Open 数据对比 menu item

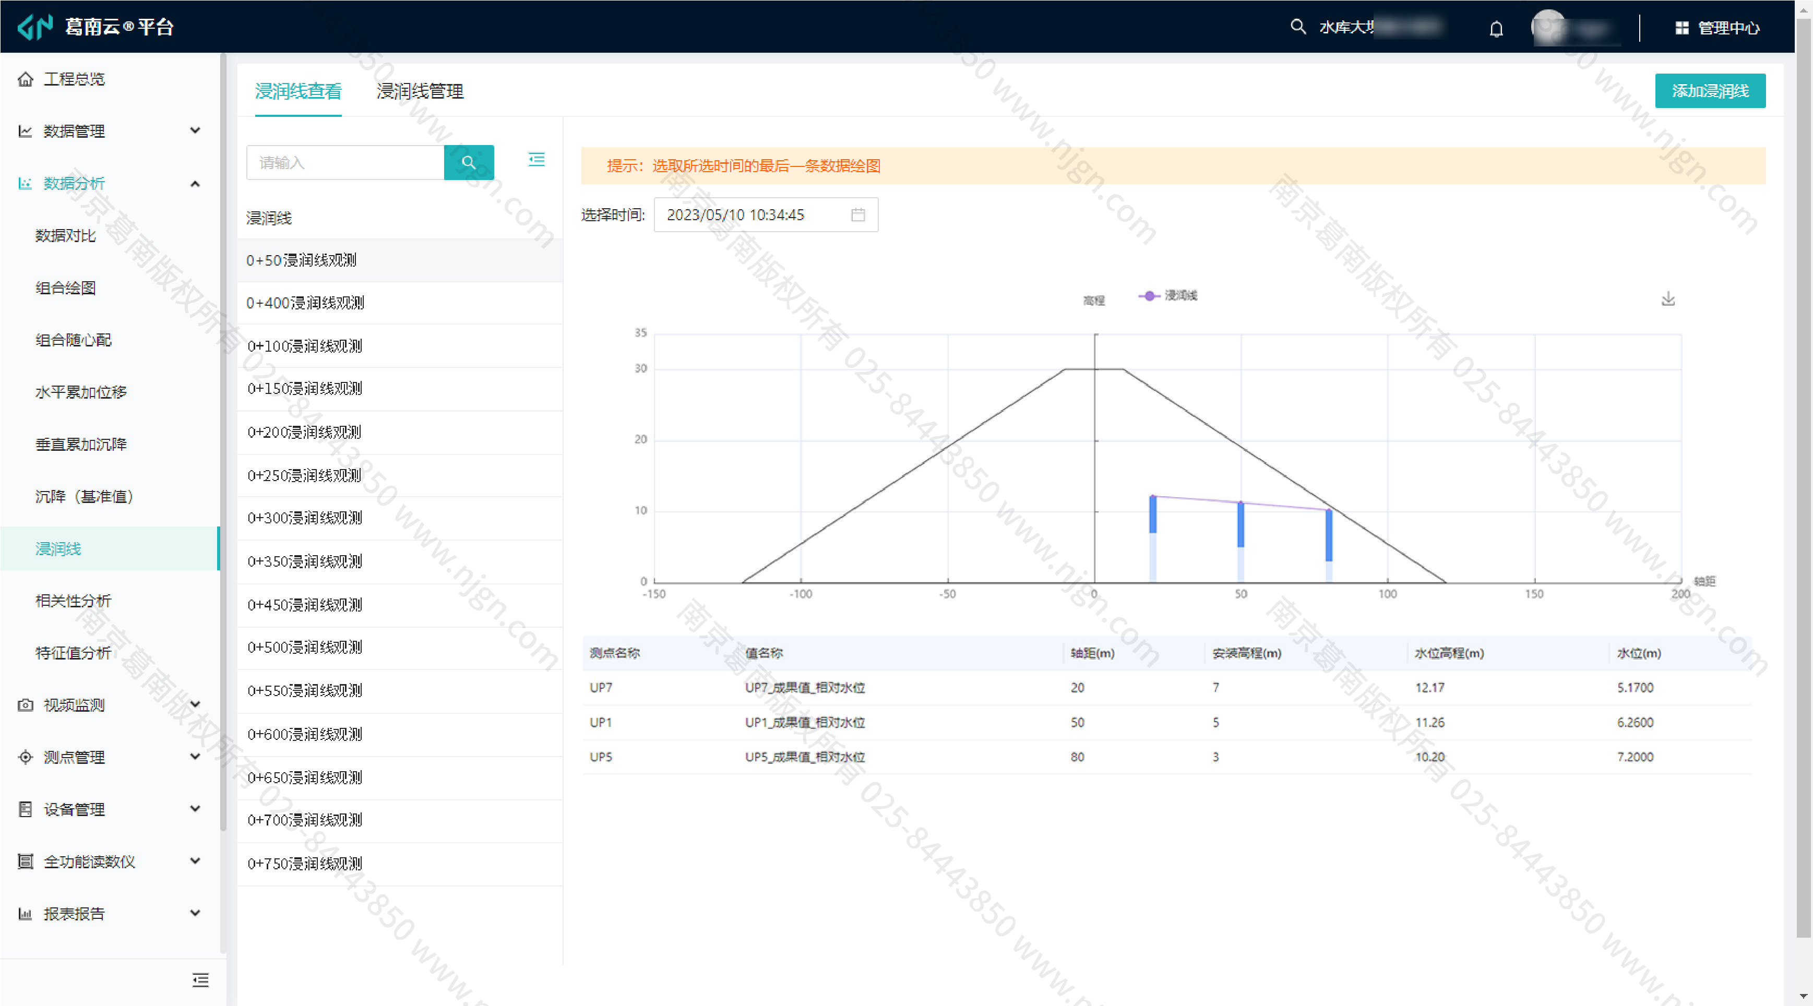(65, 236)
